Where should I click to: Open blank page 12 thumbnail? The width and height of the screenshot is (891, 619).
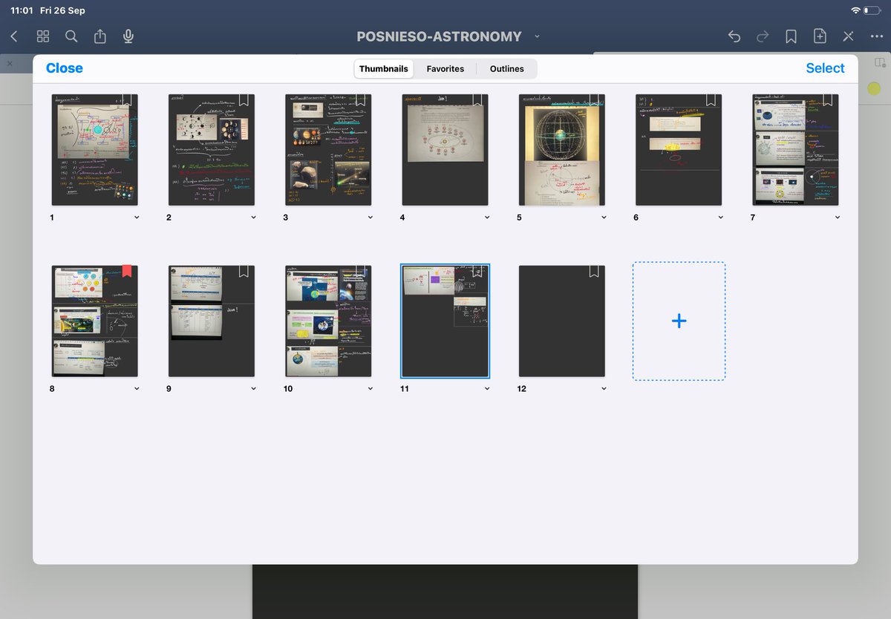pos(562,321)
